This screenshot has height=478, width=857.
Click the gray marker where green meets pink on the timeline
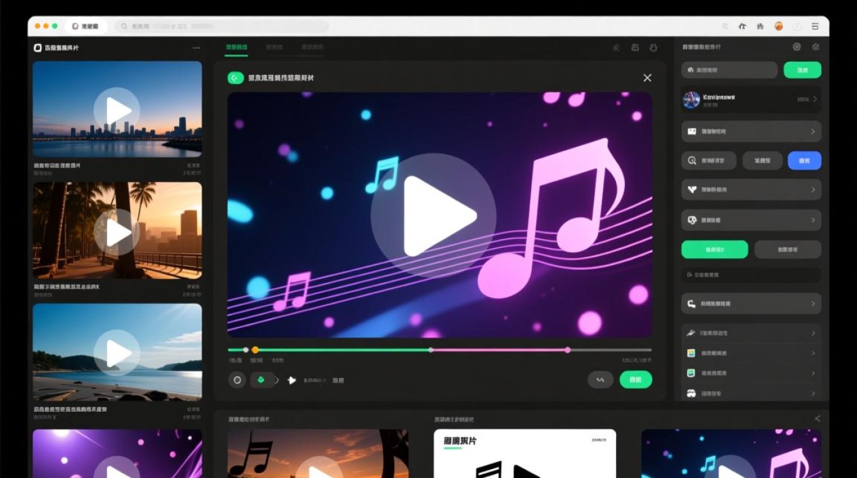tap(431, 350)
